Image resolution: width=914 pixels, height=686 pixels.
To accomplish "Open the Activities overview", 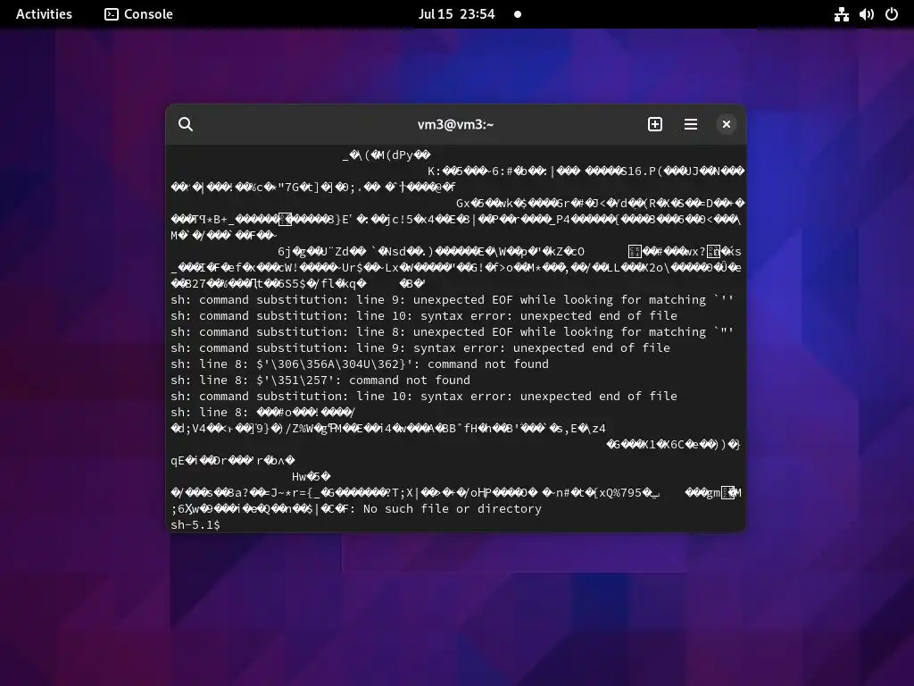I will [44, 14].
